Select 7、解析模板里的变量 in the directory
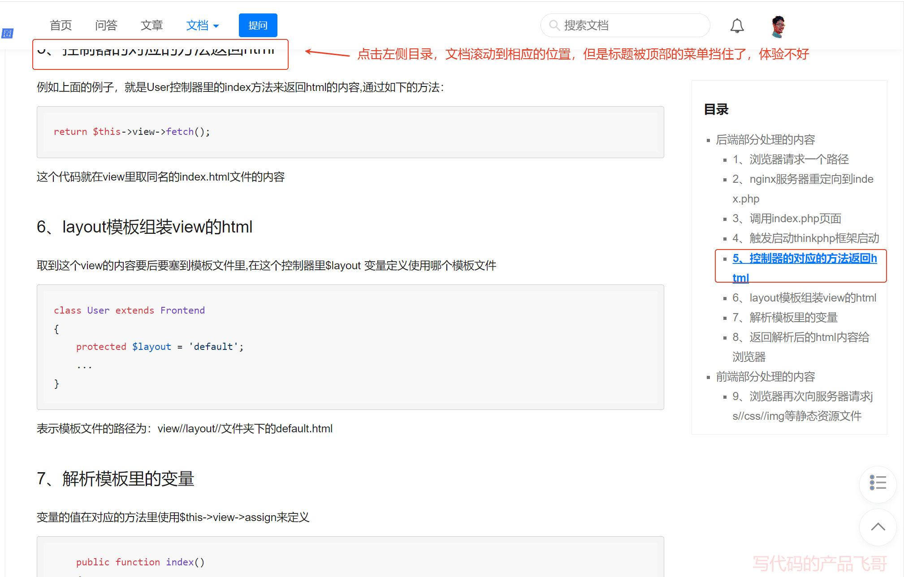Image resolution: width=904 pixels, height=577 pixels. [x=785, y=318]
